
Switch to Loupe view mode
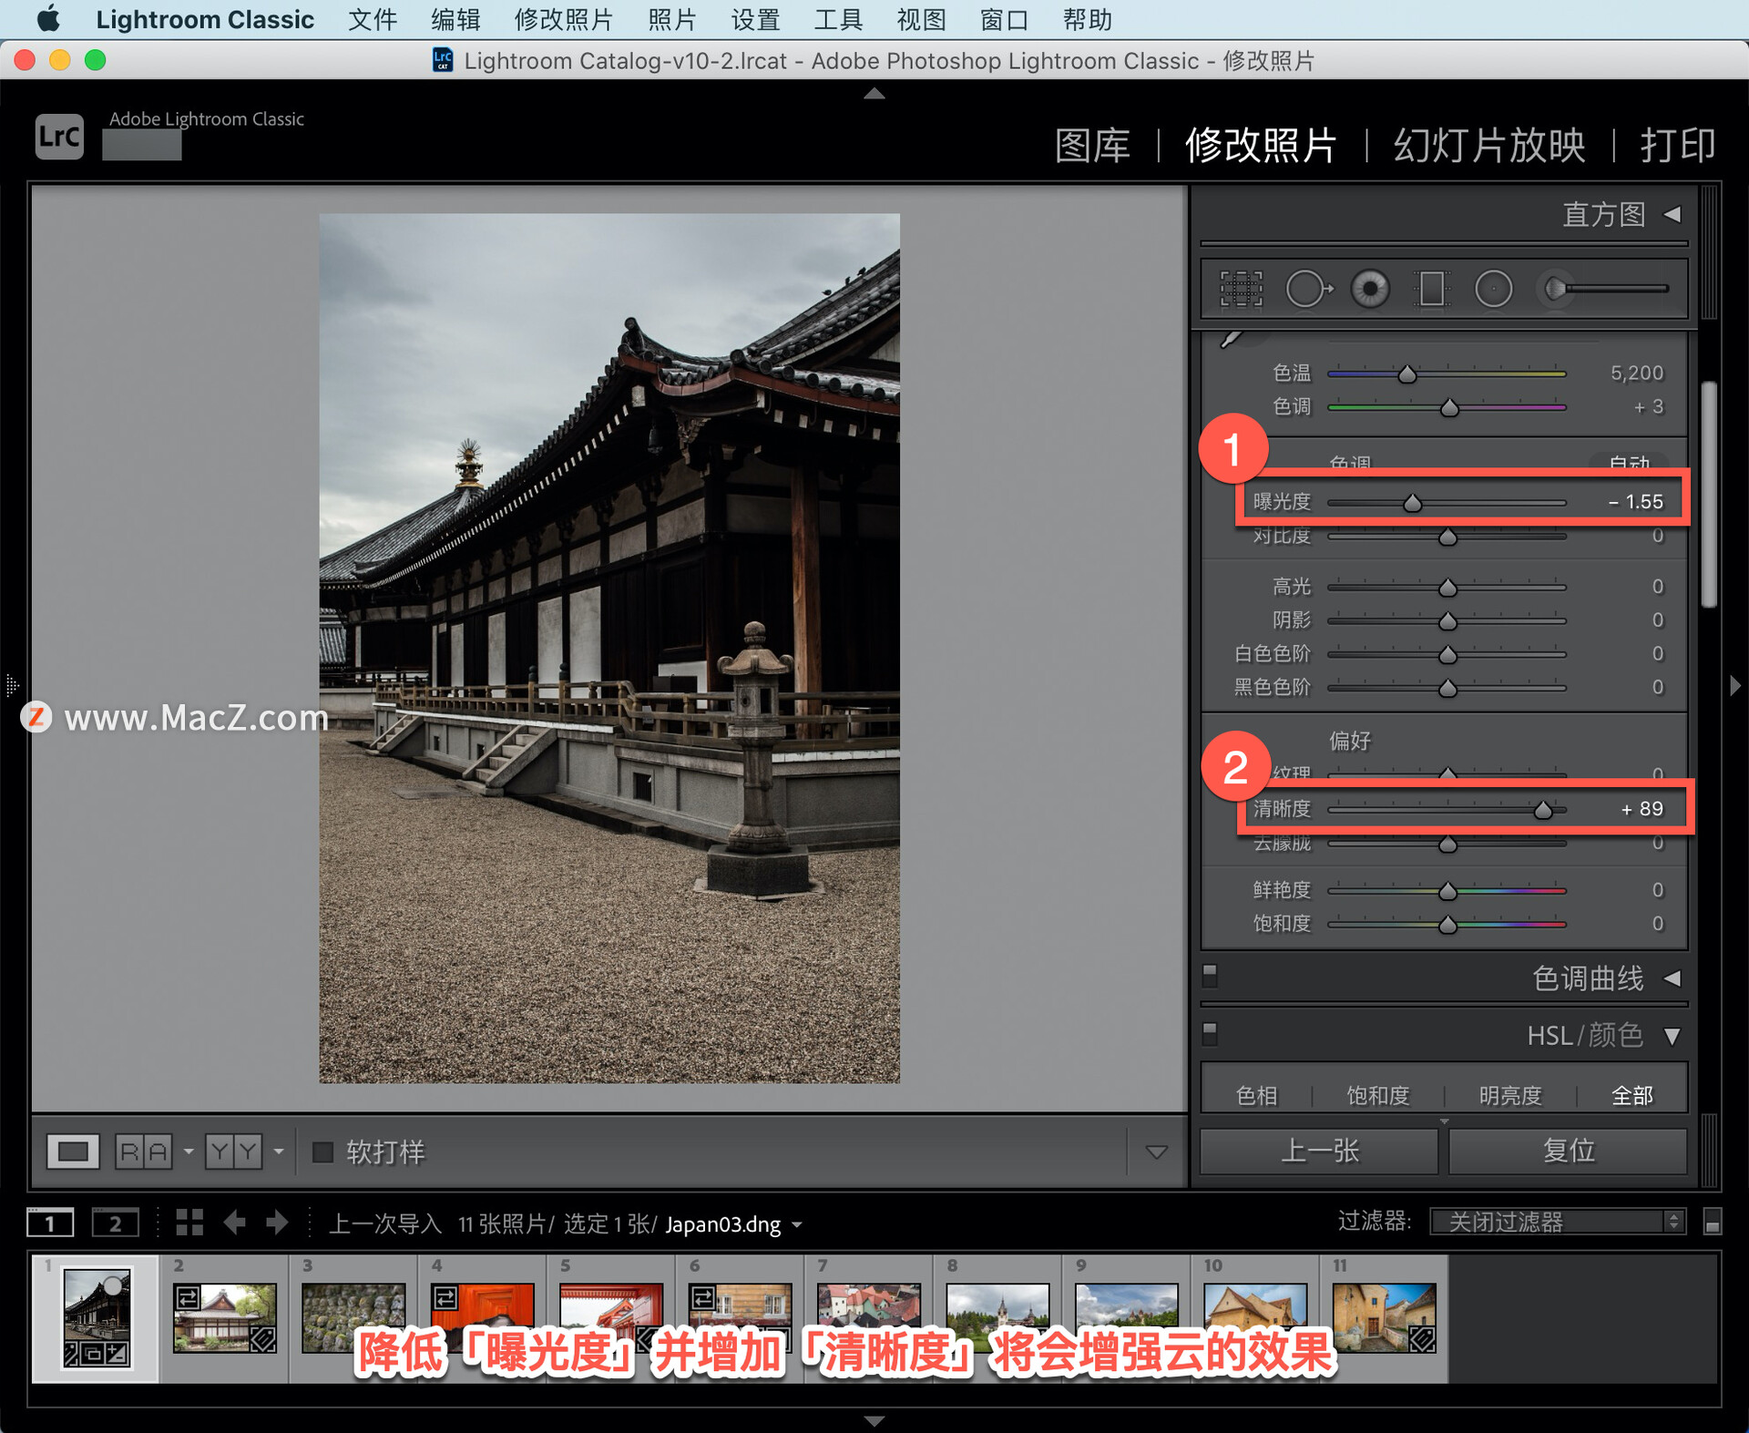tap(73, 1152)
